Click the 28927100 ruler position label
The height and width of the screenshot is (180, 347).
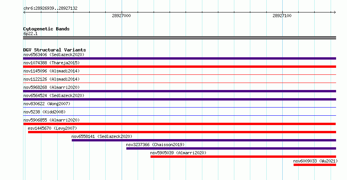tap(282, 16)
